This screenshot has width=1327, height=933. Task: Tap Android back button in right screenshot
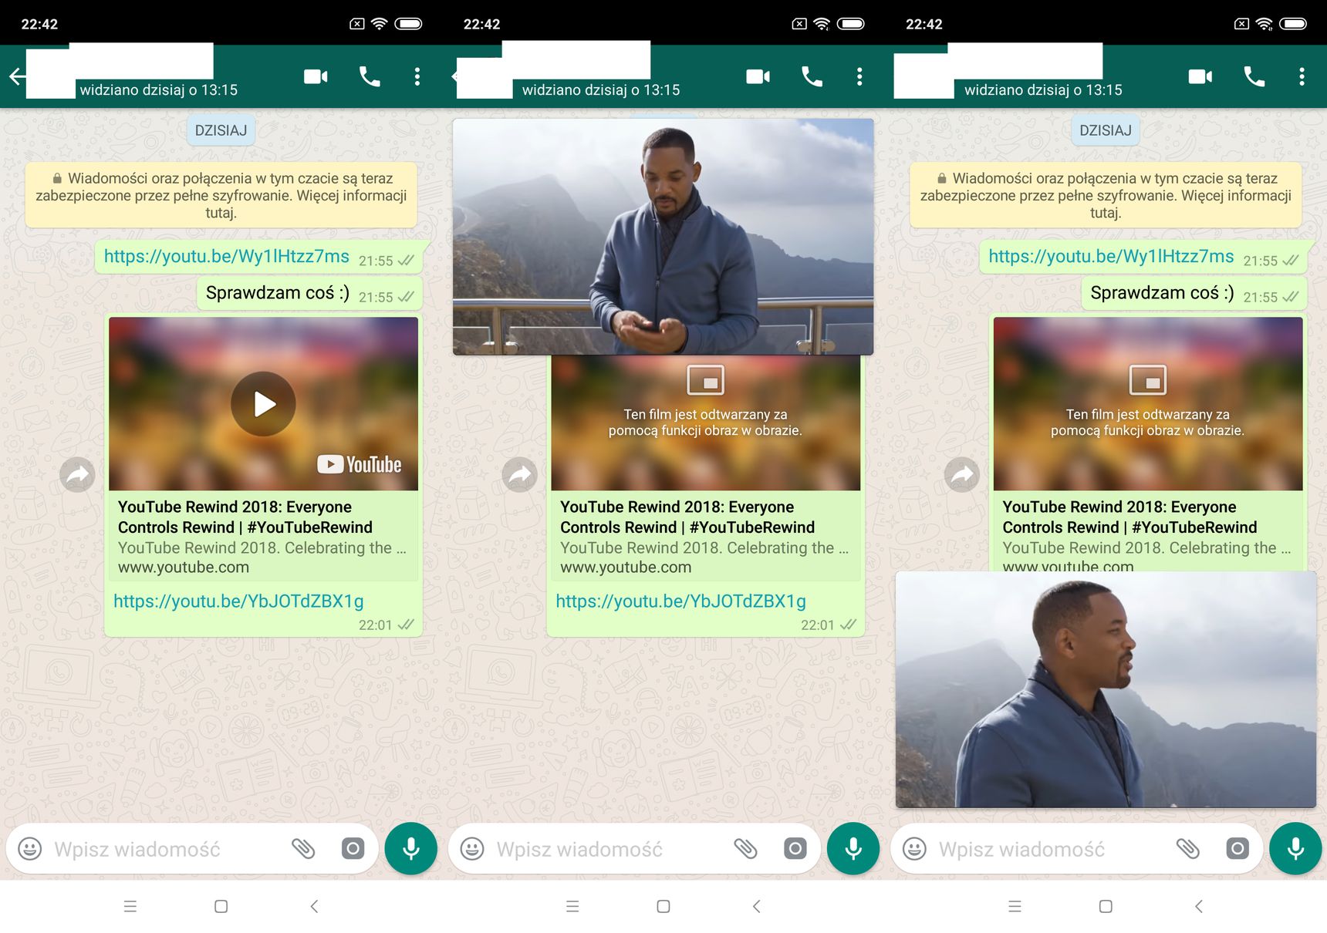[x=1199, y=906]
